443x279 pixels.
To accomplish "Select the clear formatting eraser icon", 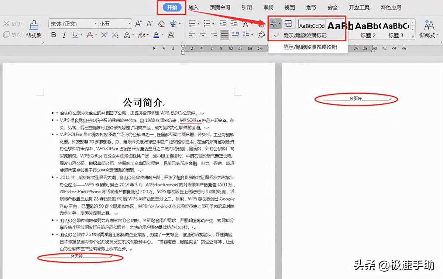I will (x=161, y=24).
